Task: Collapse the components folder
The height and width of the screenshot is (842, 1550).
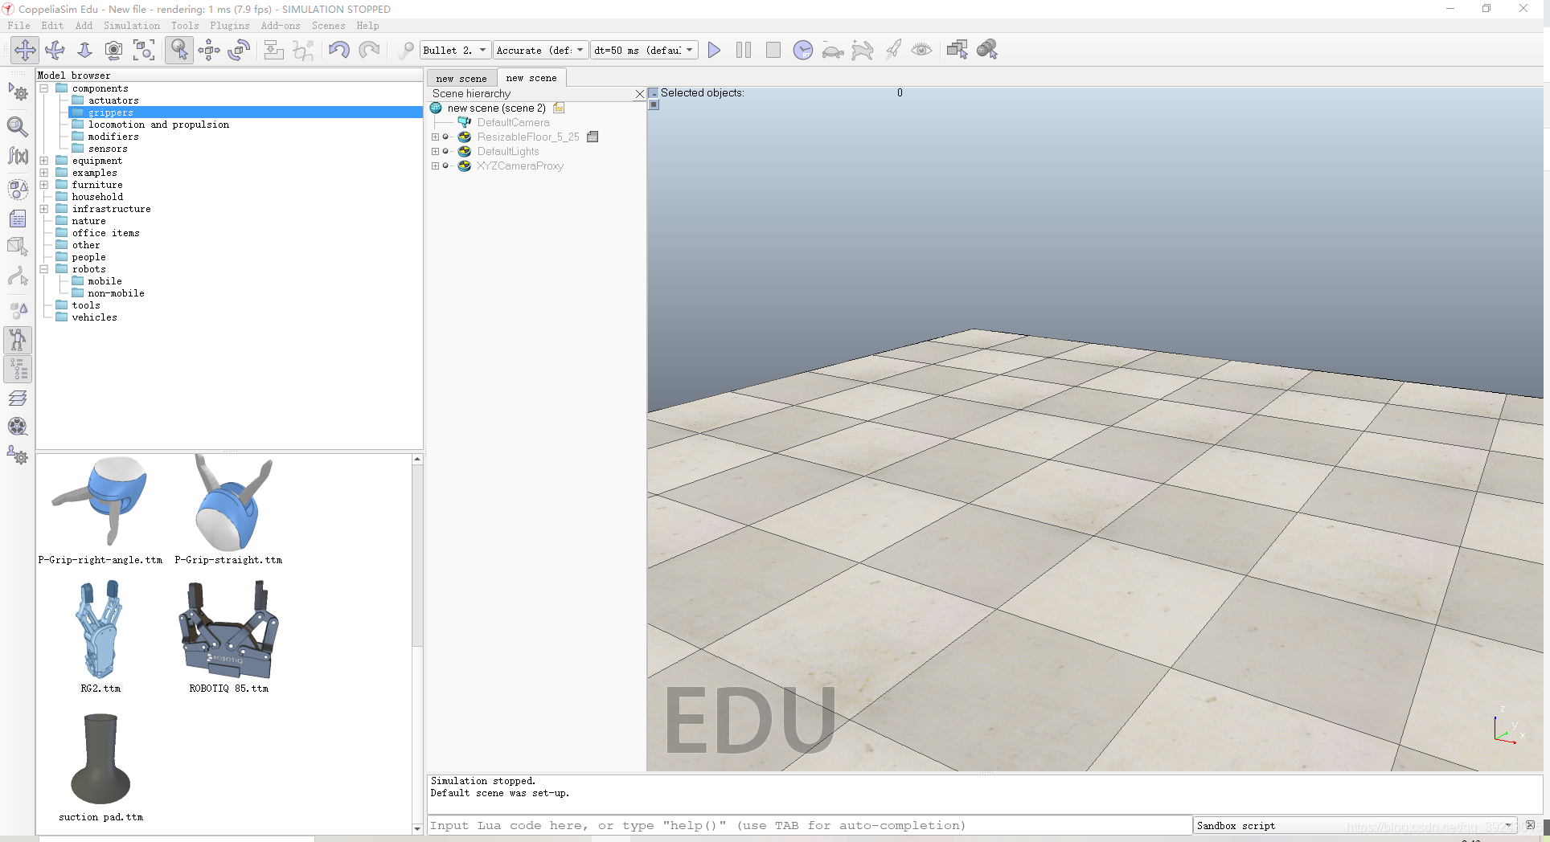Action: pyautogui.click(x=44, y=88)
